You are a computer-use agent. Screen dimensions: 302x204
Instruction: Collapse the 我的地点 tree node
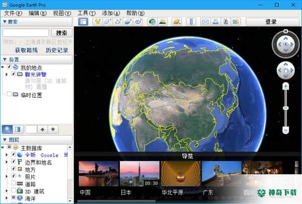(3, 67)
